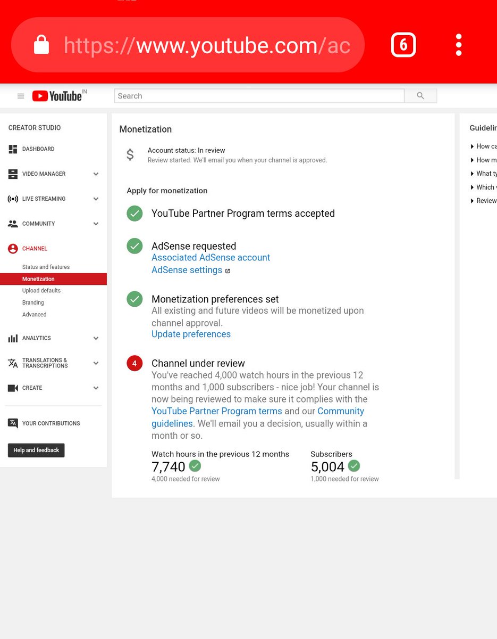497x639 pixels.
Task: Click the Create camera icon
Action: tap(13, 388)
